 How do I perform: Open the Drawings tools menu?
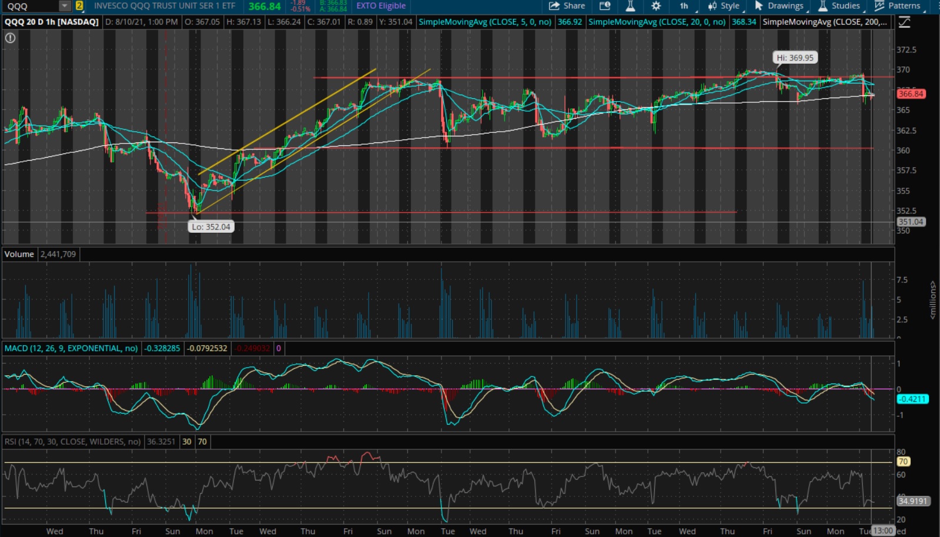pos(780,6)
